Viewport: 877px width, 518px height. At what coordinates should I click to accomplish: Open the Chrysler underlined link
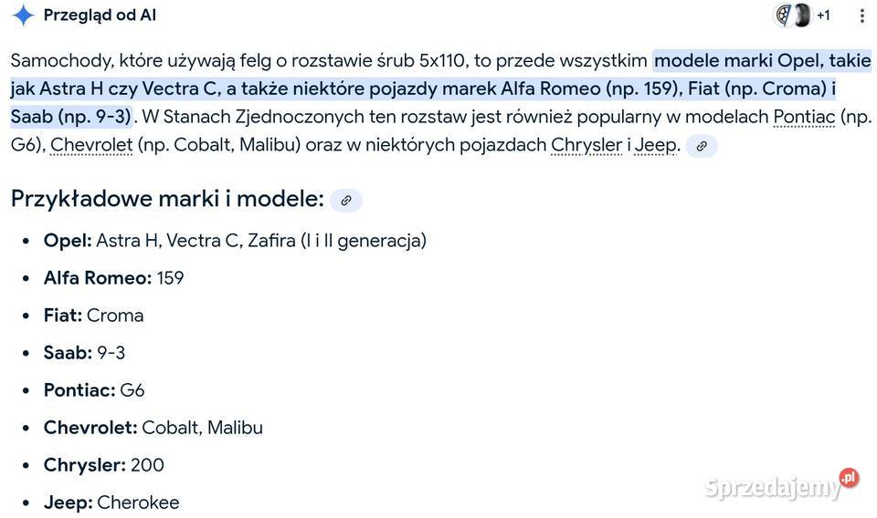coord(586,145)
